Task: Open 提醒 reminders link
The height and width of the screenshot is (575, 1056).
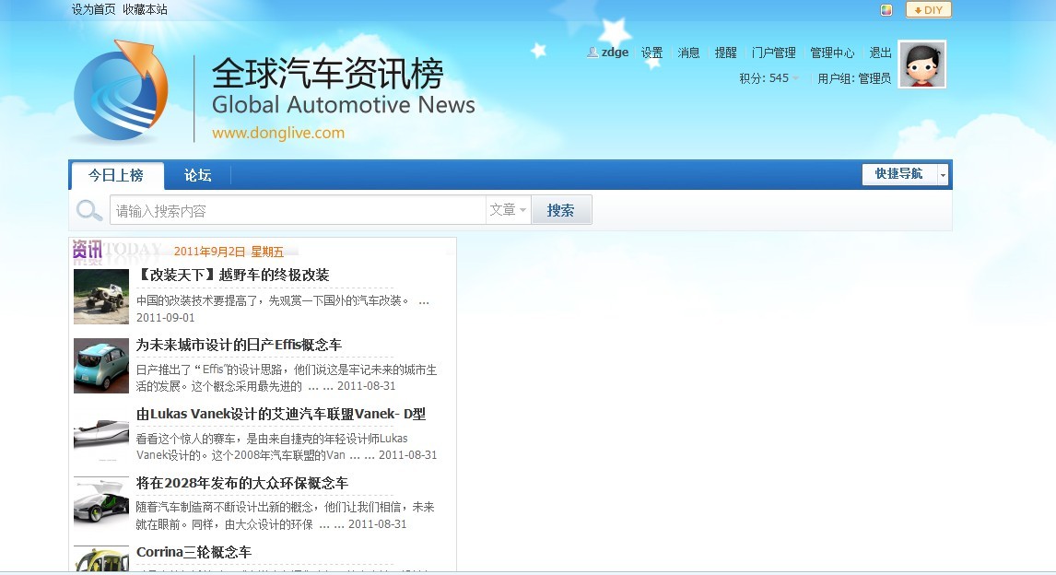Action: tap(725, 53)
